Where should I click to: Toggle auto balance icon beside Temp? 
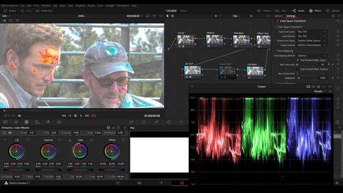[x=4, y=133]
